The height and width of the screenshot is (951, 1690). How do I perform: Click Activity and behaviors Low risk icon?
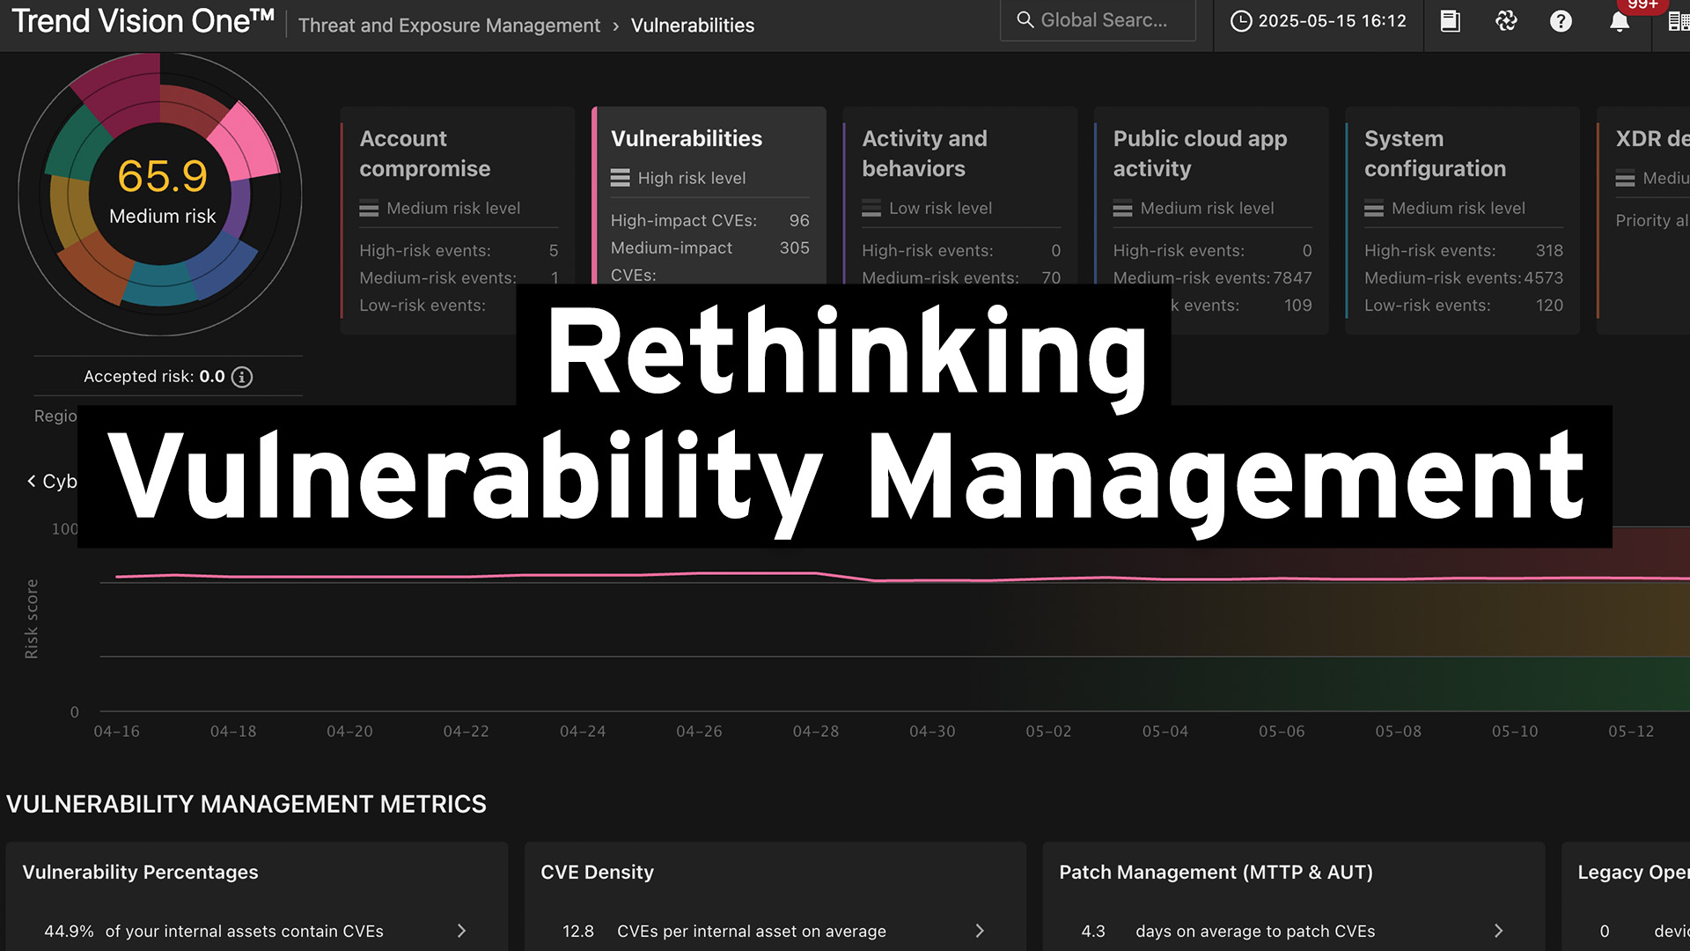(x=871, y=209)
